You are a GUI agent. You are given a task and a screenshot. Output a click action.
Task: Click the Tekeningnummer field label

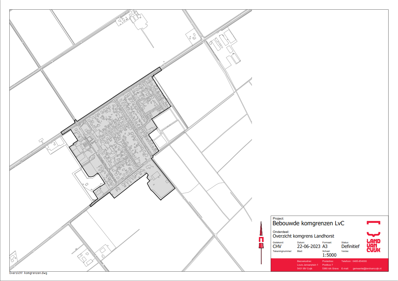tap(282, 251)
